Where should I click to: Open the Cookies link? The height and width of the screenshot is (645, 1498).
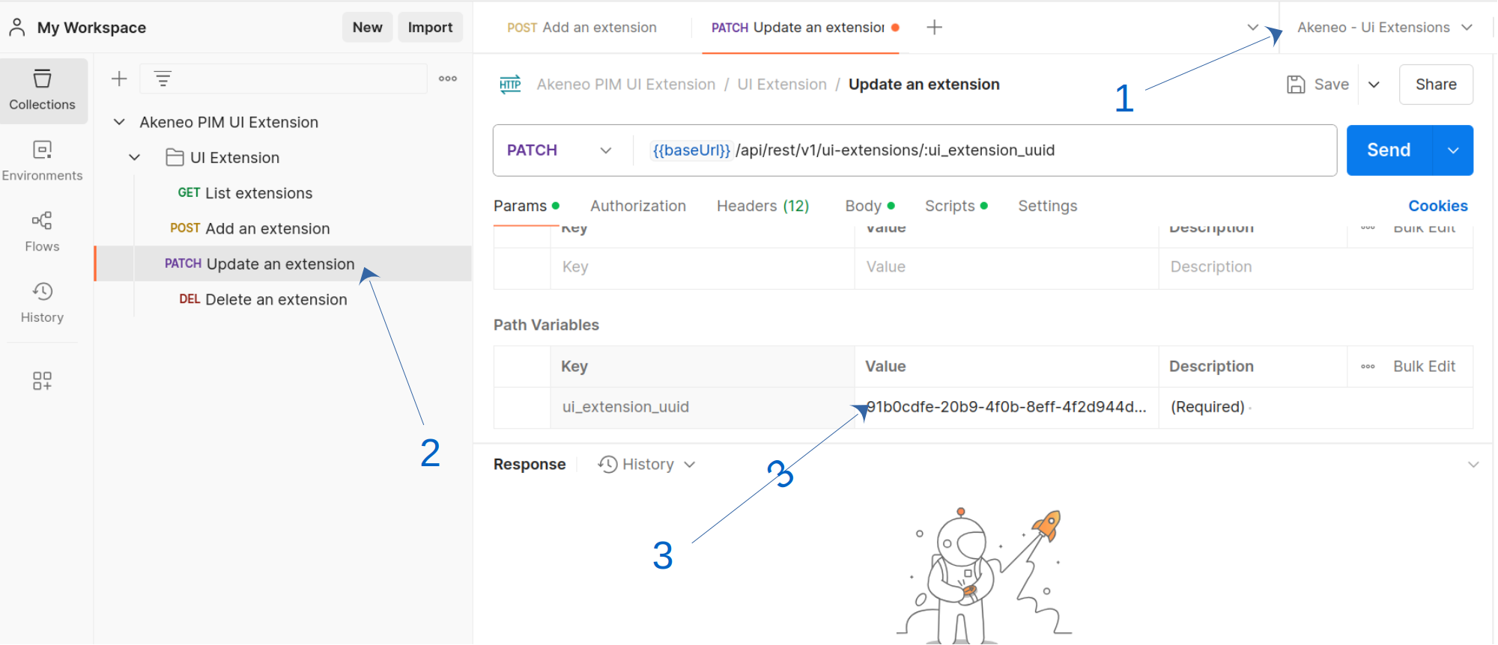[1437, 206]
